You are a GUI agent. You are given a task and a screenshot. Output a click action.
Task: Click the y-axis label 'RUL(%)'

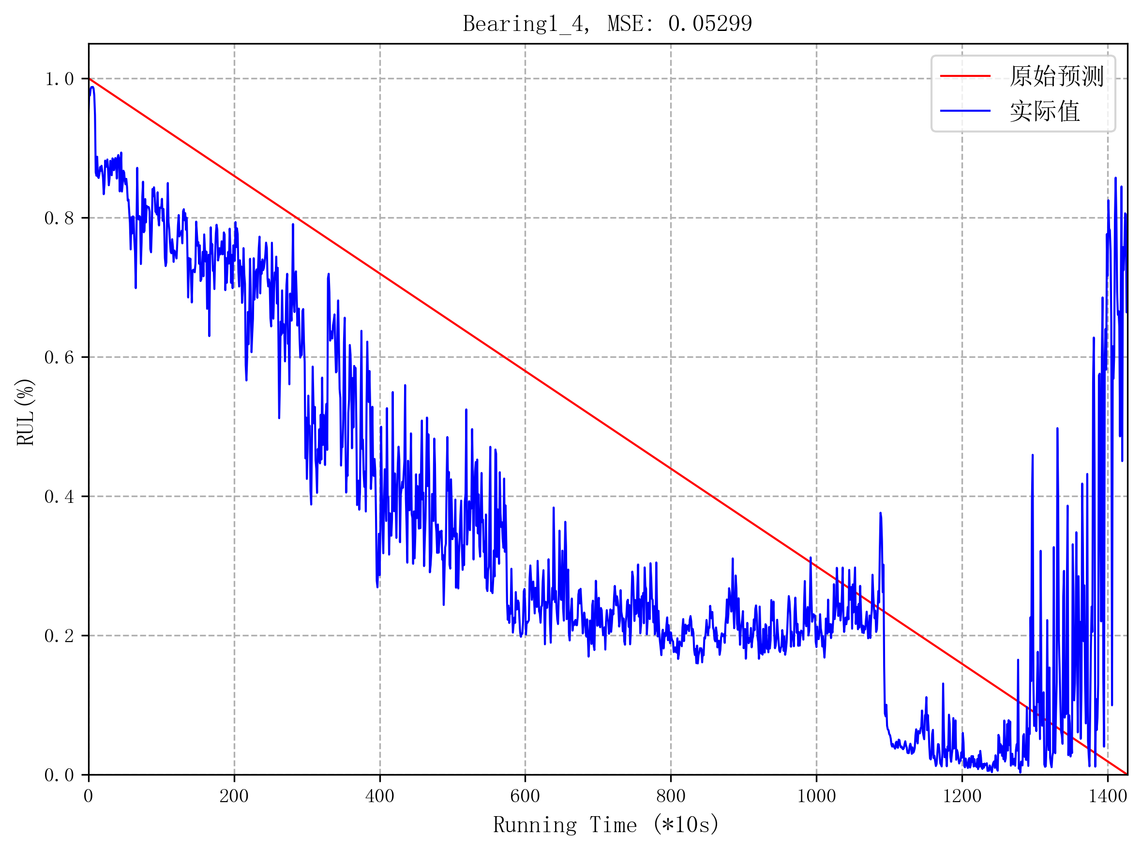(x=25, y=411)
